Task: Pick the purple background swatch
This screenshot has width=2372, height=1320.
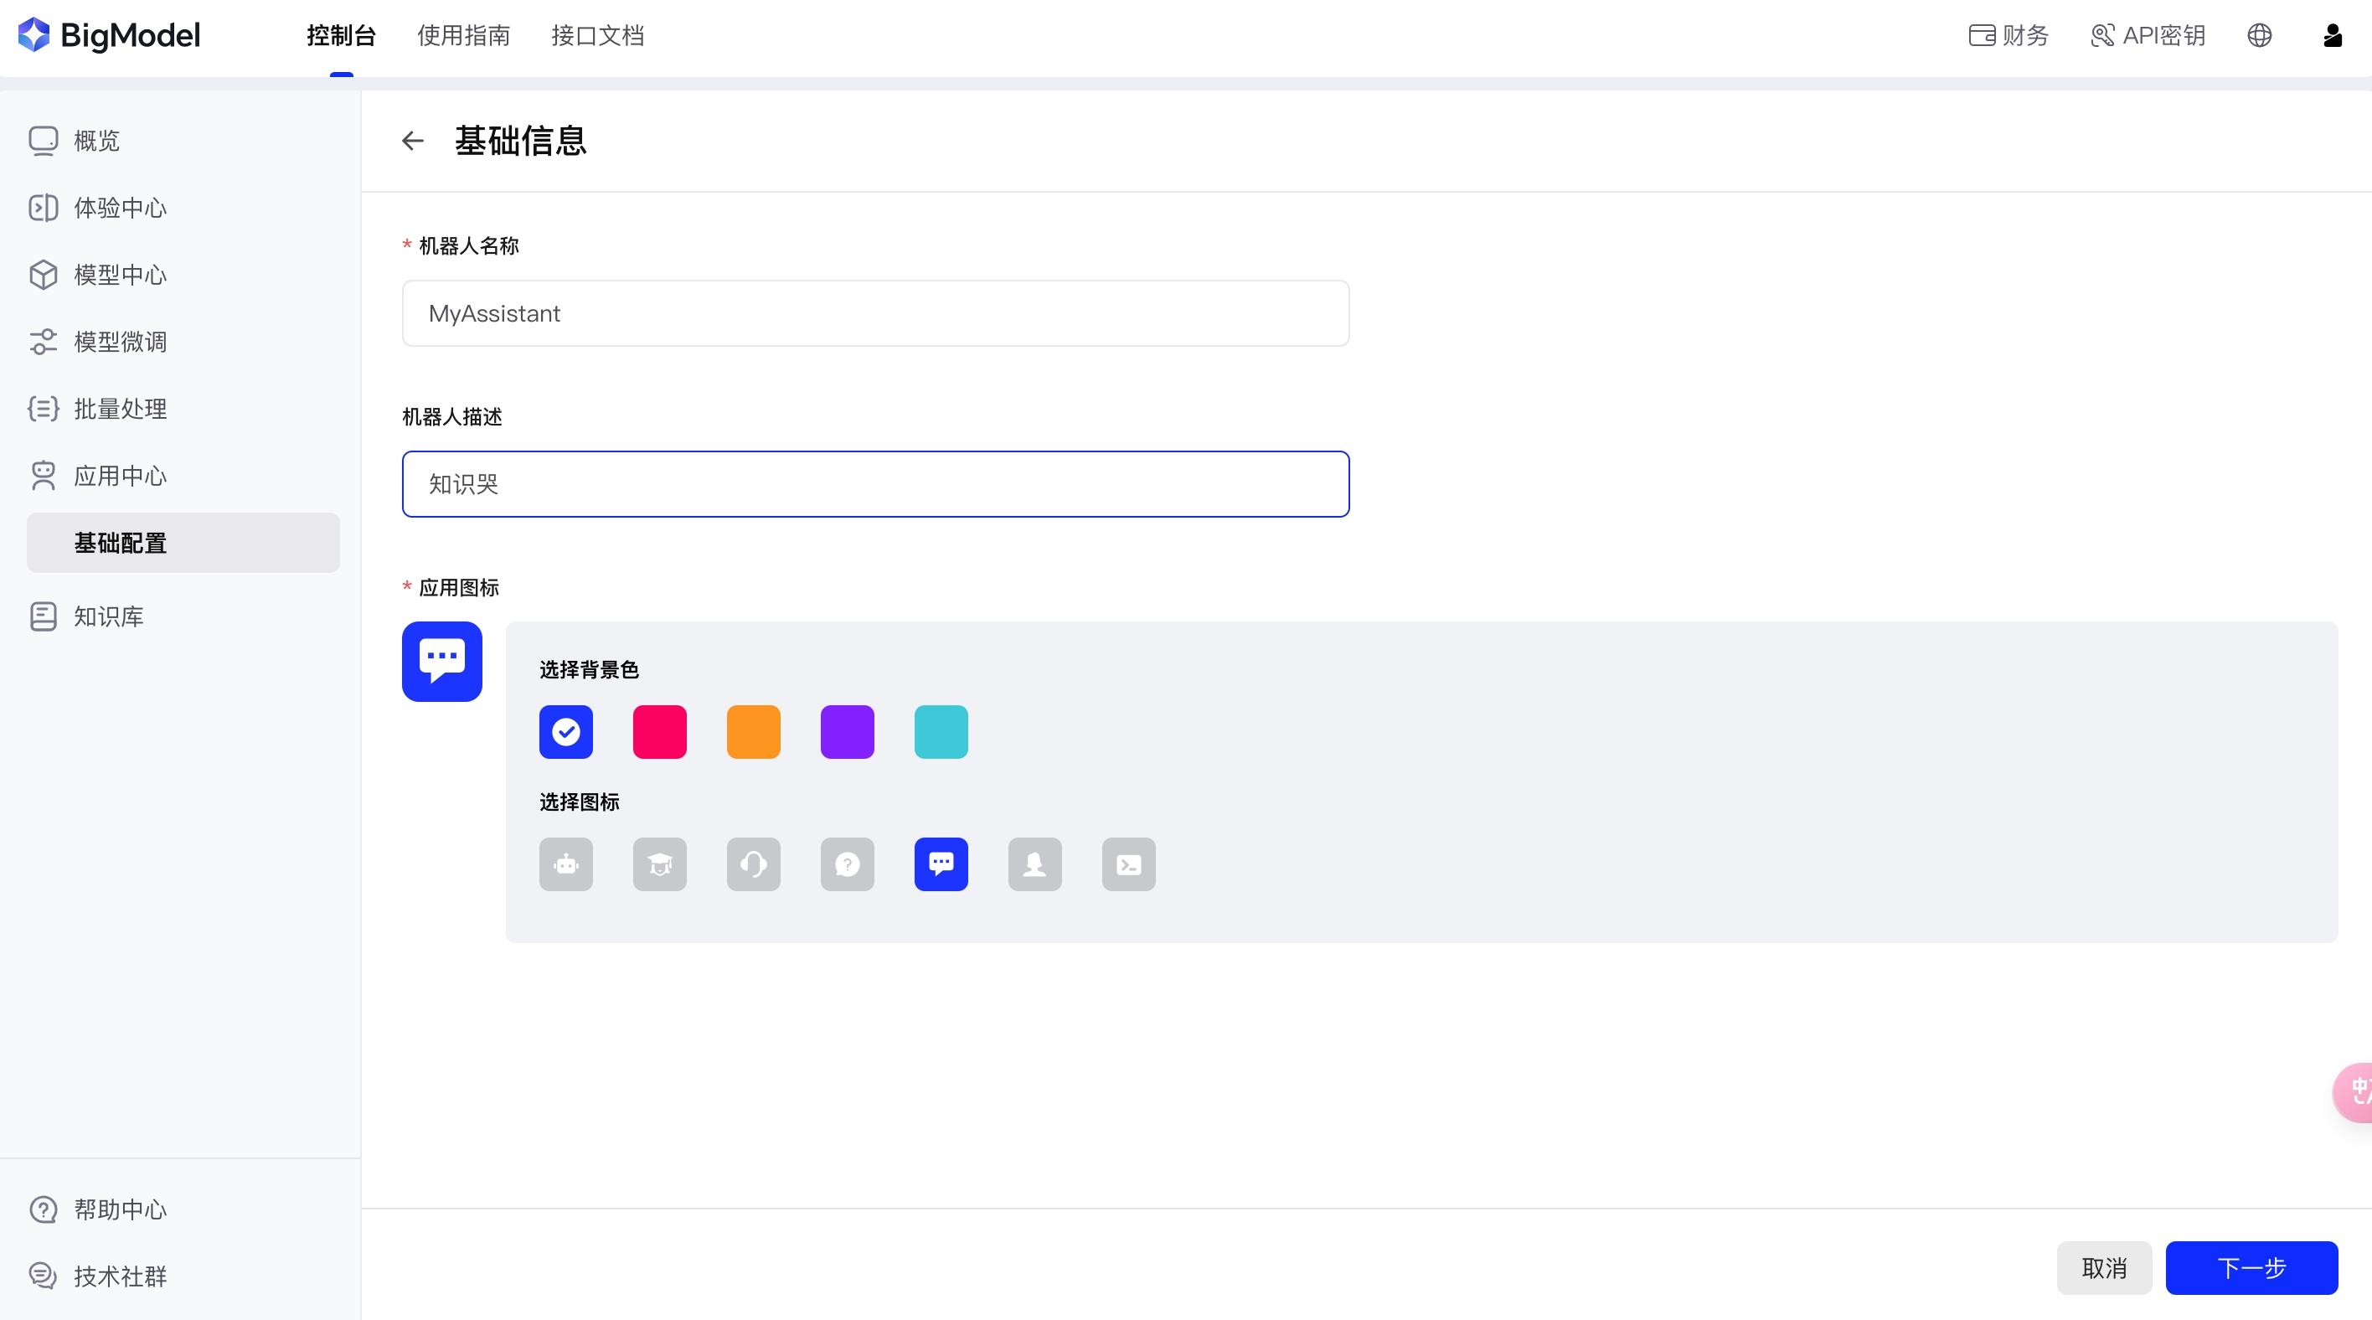Action: coord(847,732)
